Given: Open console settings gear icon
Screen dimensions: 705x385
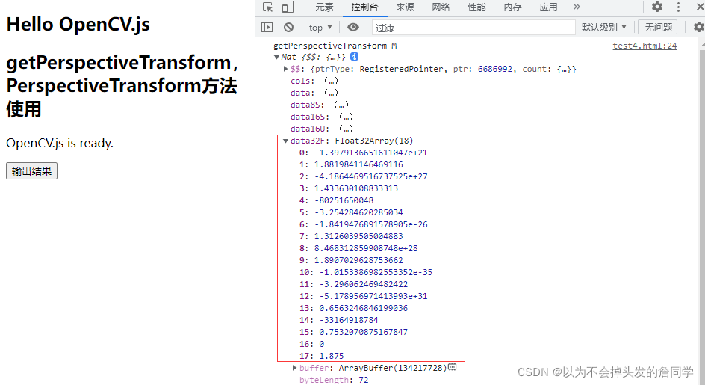Looking at the screenshot, I should pos(698,27).
